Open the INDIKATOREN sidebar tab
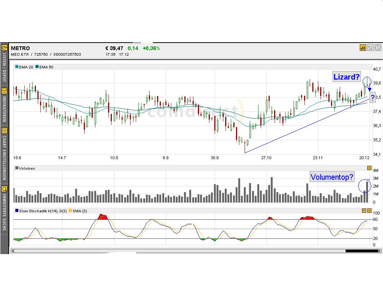 point(4,109)
